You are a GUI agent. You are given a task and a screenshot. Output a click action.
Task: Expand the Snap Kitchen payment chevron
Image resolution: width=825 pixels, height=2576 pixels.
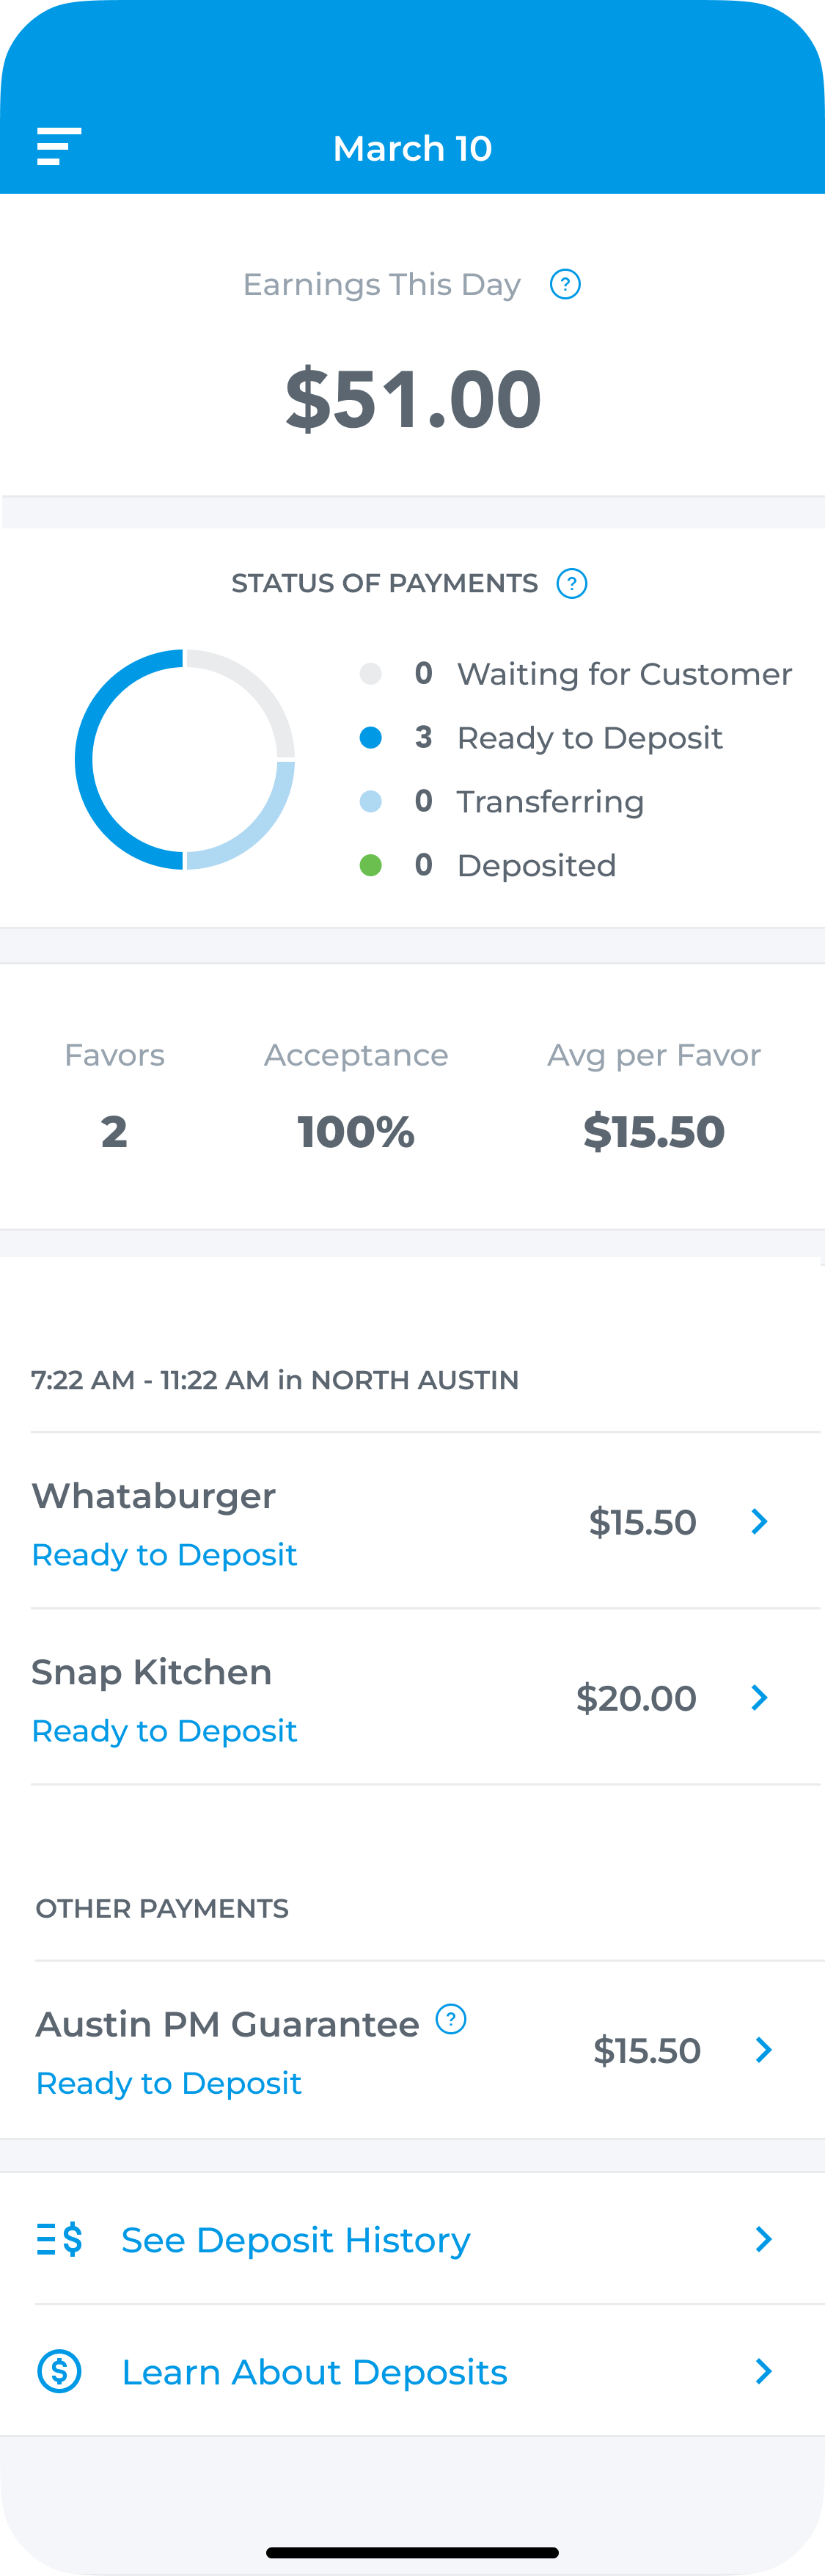point(759,1697)
